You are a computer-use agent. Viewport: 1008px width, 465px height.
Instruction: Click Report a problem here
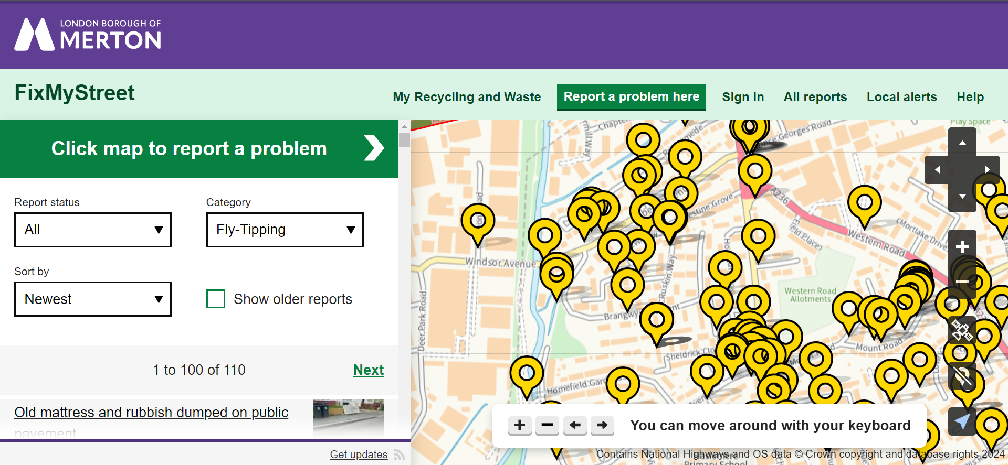click(632, 97)
